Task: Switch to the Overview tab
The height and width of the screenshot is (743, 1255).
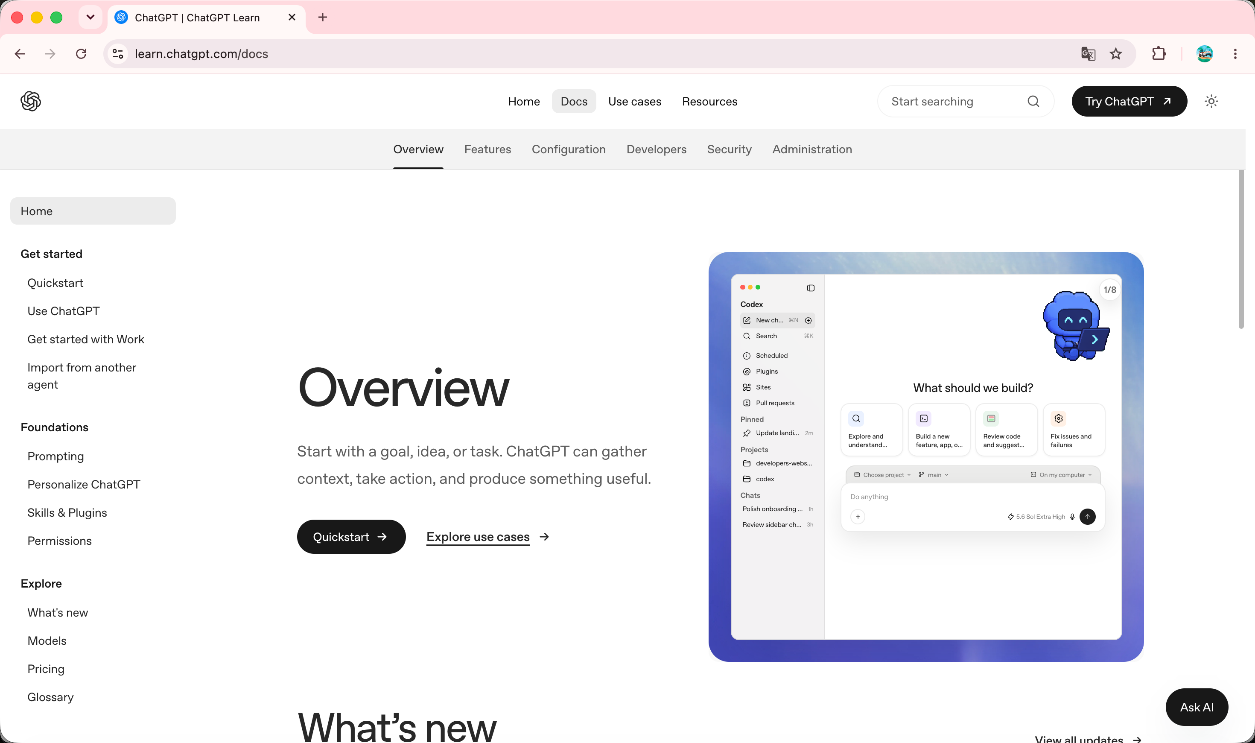Action: pyautogui.click(x=418, y=149)
